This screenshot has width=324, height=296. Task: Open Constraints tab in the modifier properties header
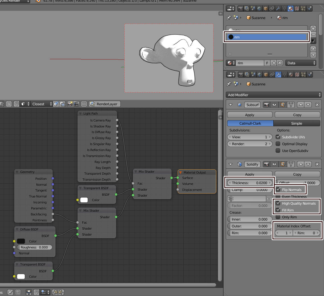pos(272,74)
